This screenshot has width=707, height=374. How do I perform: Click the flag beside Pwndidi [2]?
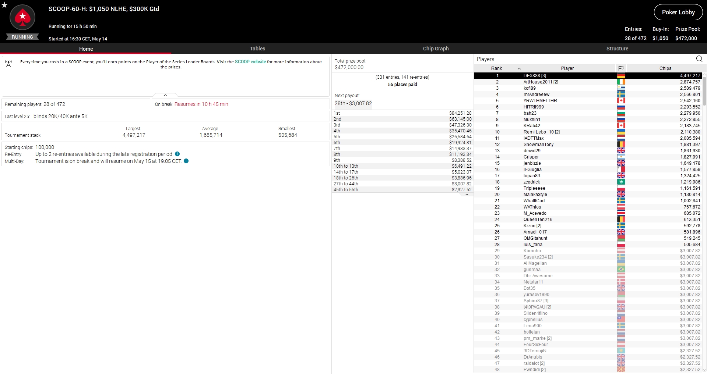[x=621, y=370]
